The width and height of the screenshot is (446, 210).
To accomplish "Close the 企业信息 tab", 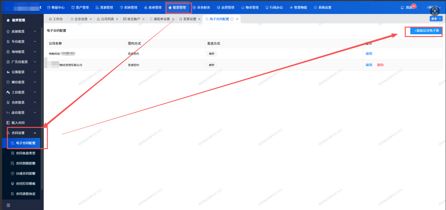I will click(91, 19).
